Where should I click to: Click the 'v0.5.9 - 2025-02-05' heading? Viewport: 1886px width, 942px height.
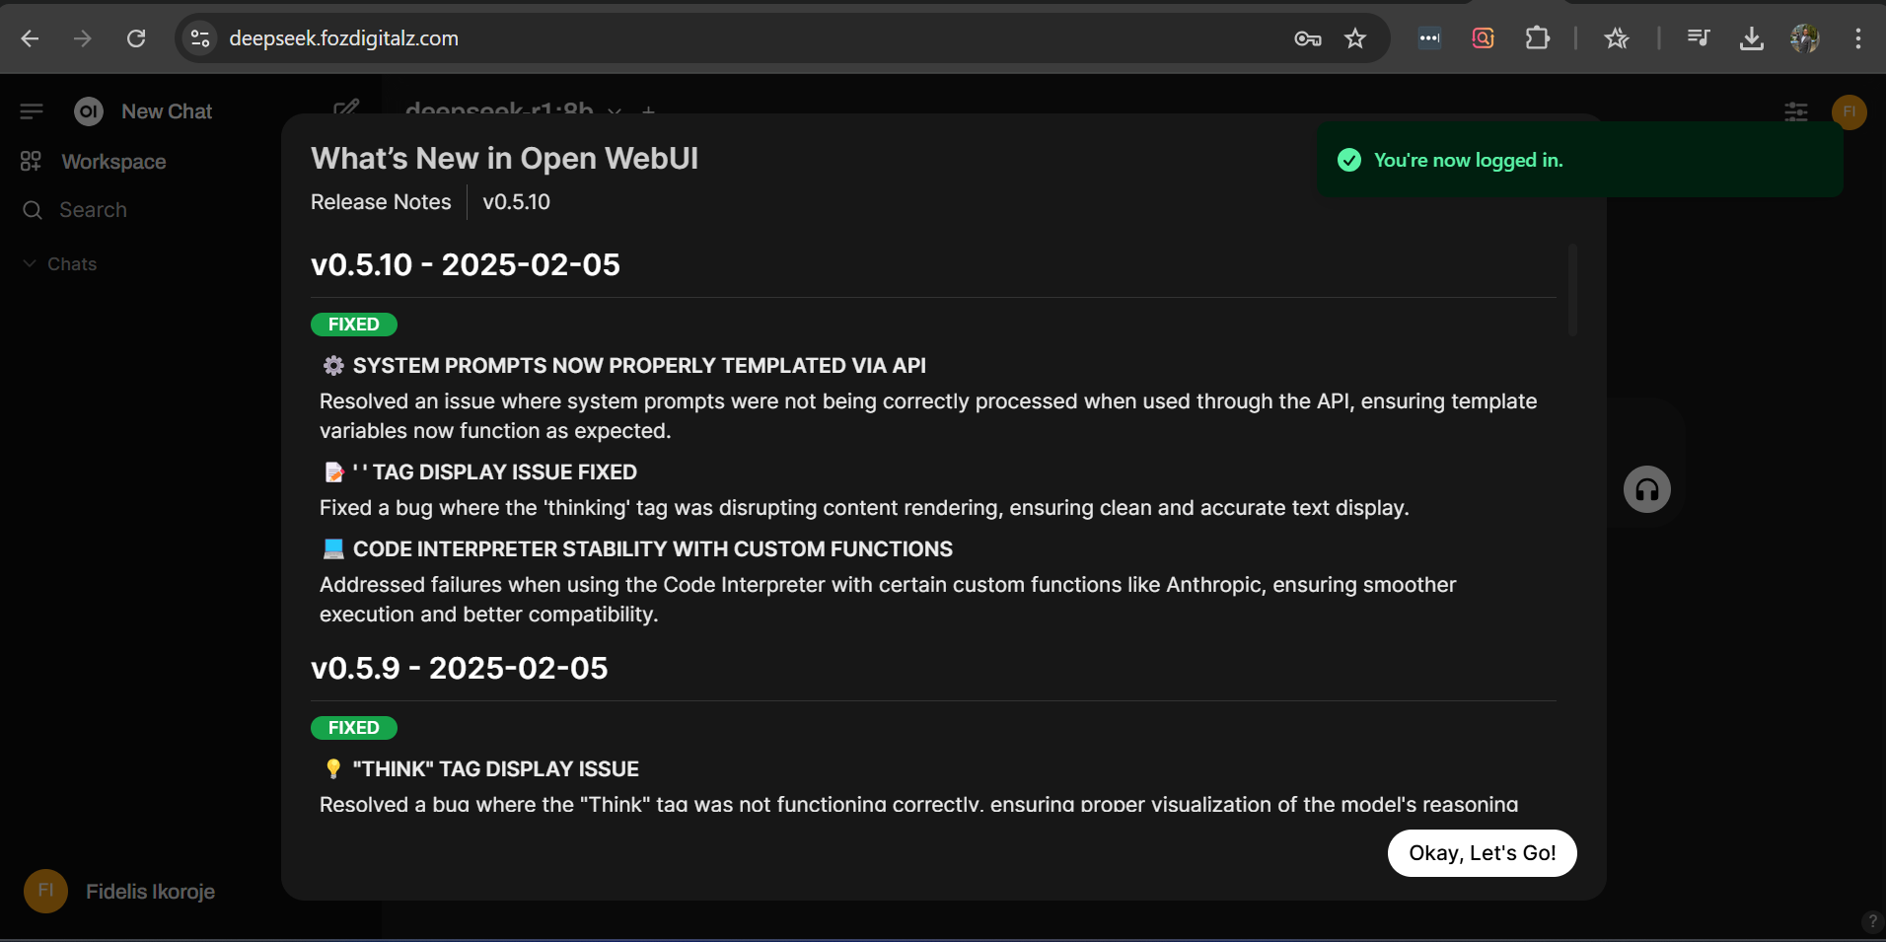point(460,668)
